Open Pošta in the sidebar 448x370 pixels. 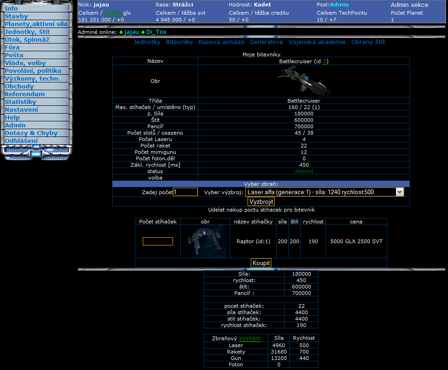click(14, 55)
